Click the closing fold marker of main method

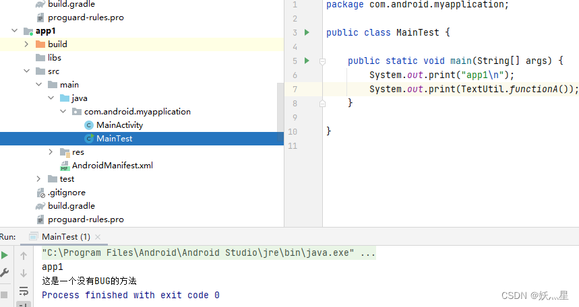[322, 104]
